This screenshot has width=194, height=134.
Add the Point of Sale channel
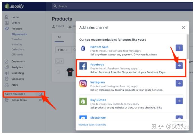tap(179, 48)
